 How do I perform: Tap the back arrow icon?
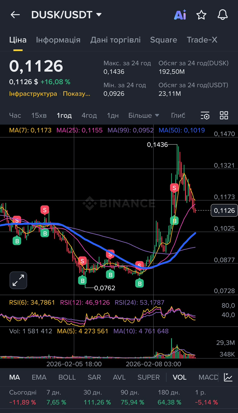click(x=15, y=15)
